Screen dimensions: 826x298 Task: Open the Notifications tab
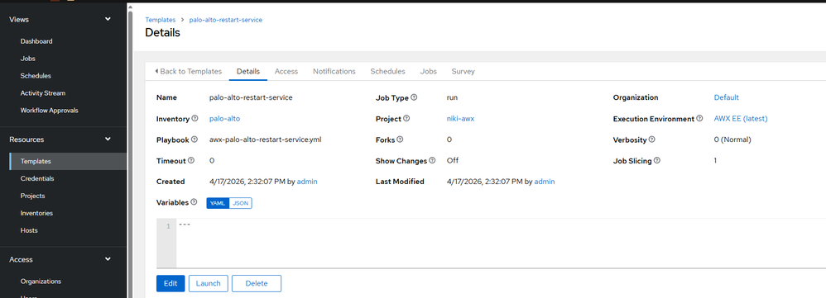click(334, 72)
